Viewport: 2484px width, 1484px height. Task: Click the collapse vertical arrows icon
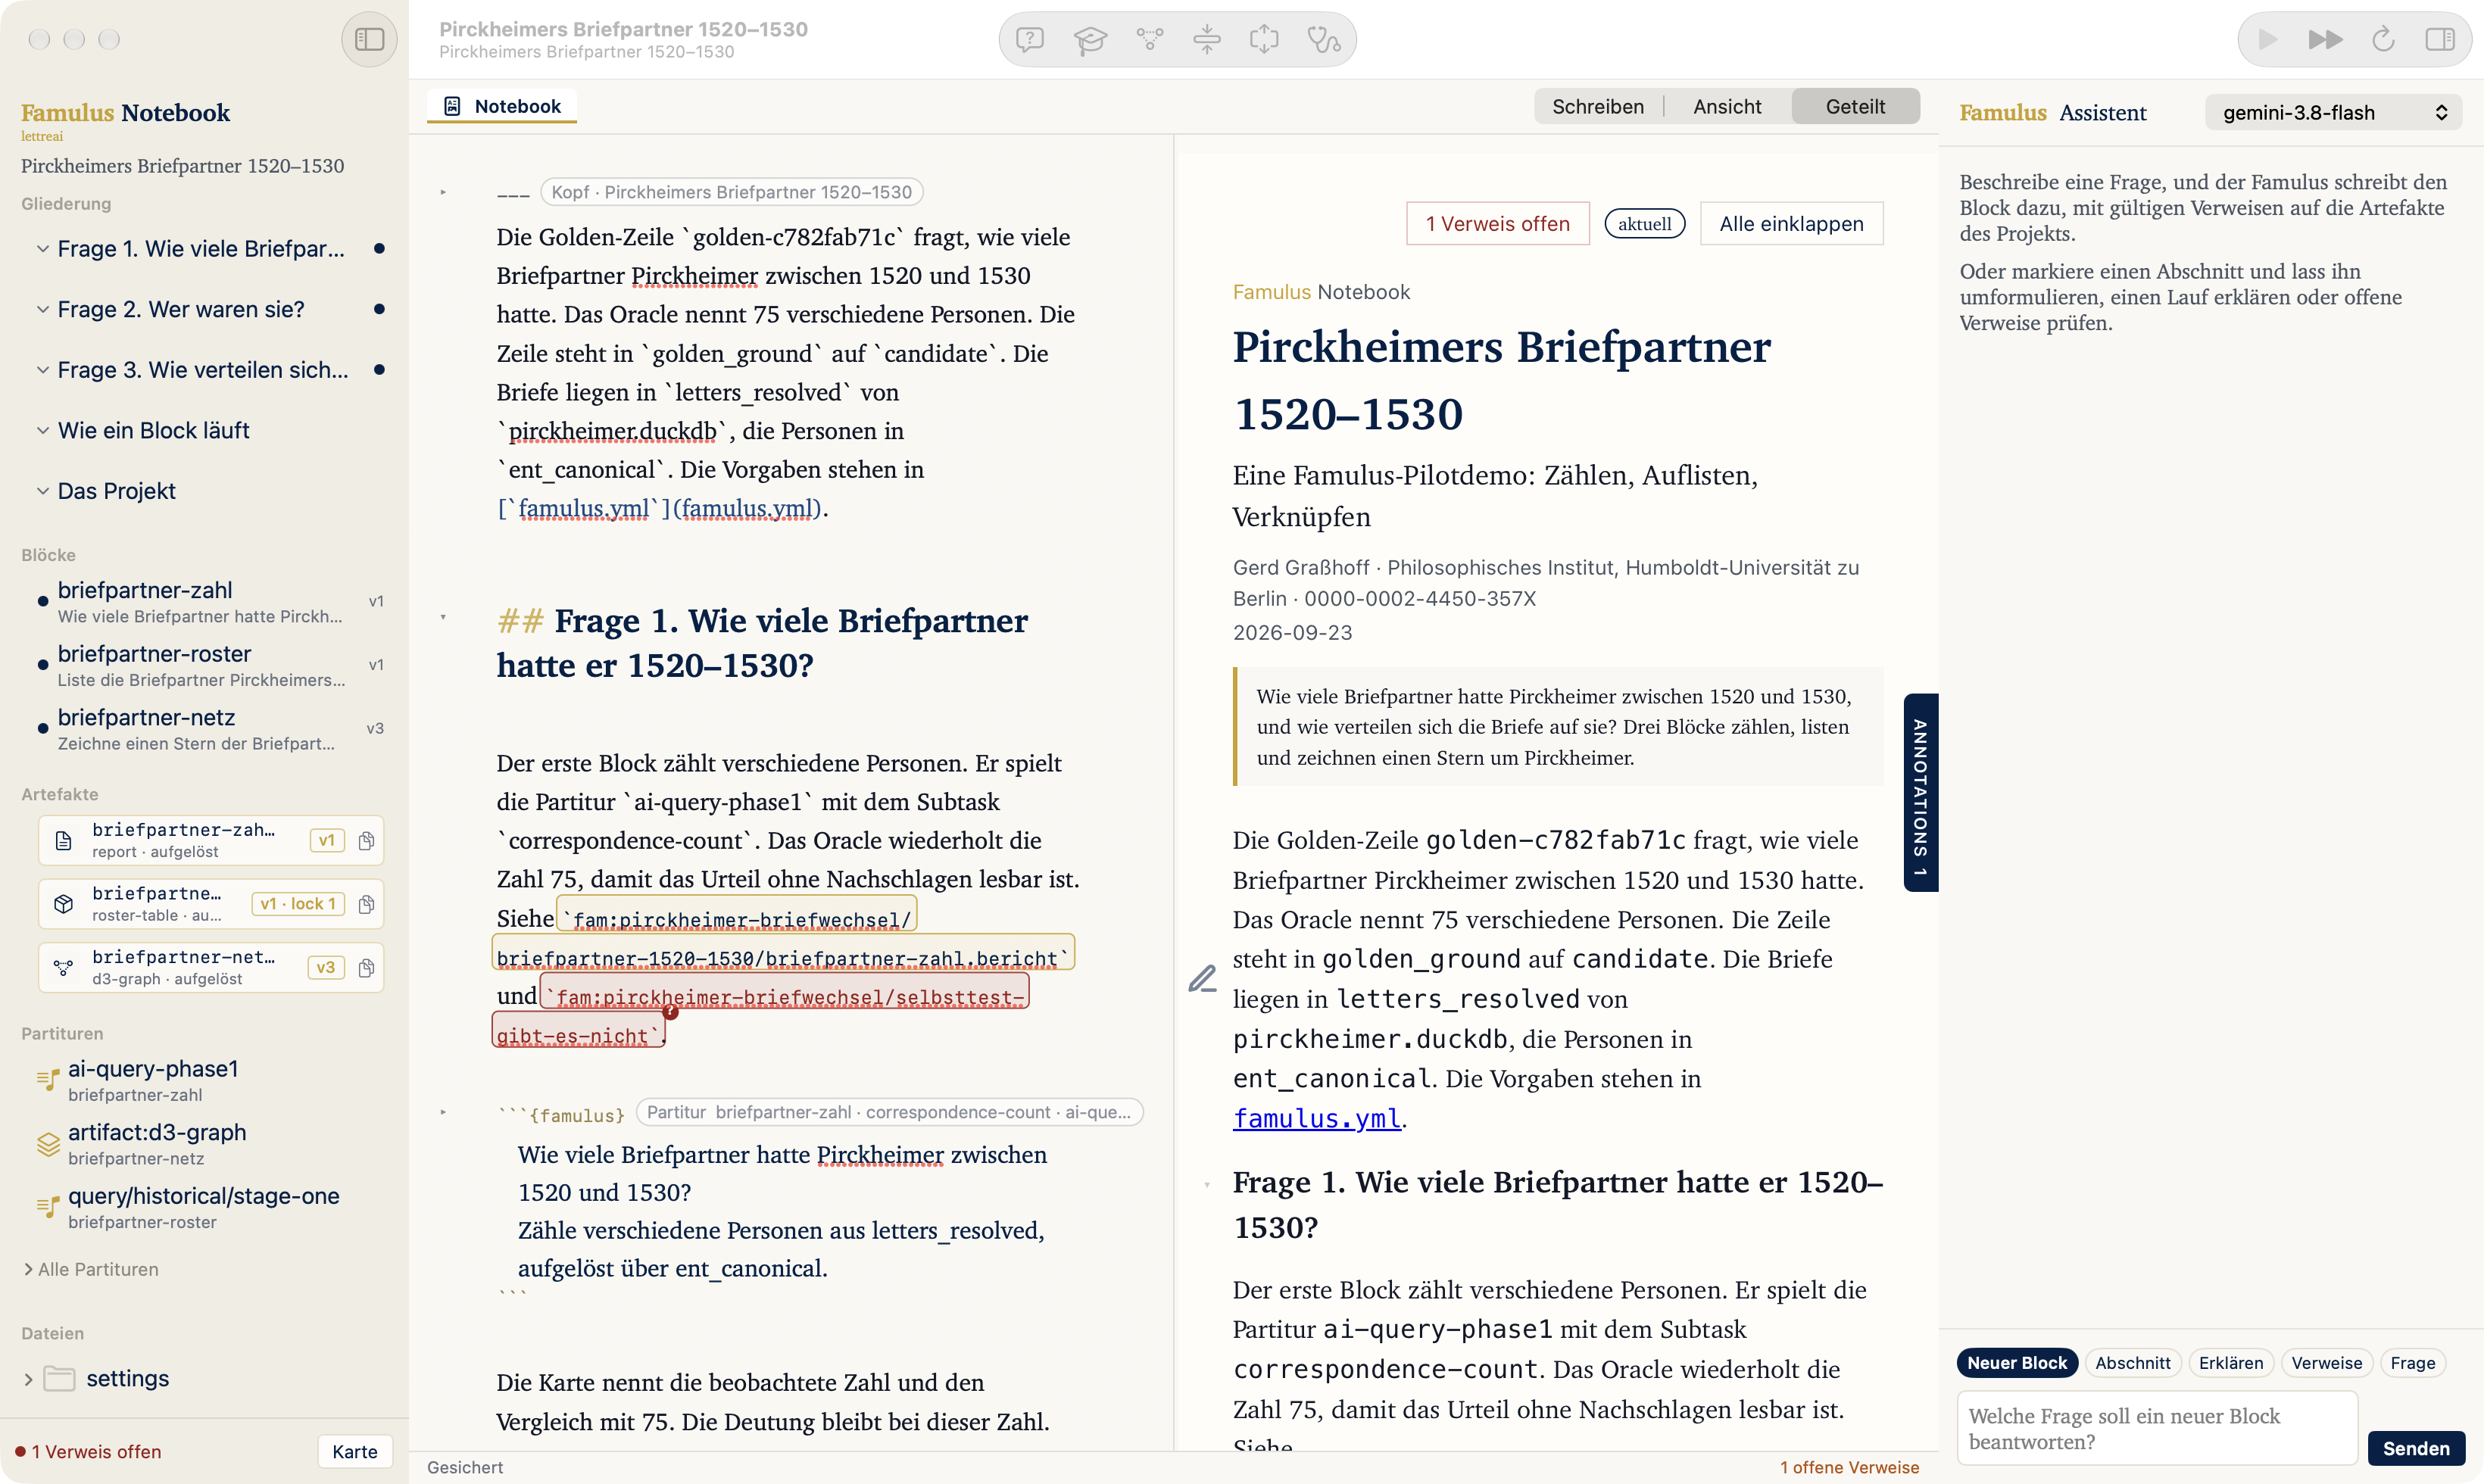[1207, 40]
